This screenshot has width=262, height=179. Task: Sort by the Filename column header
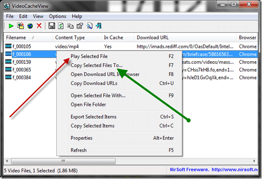pos(28,38)
